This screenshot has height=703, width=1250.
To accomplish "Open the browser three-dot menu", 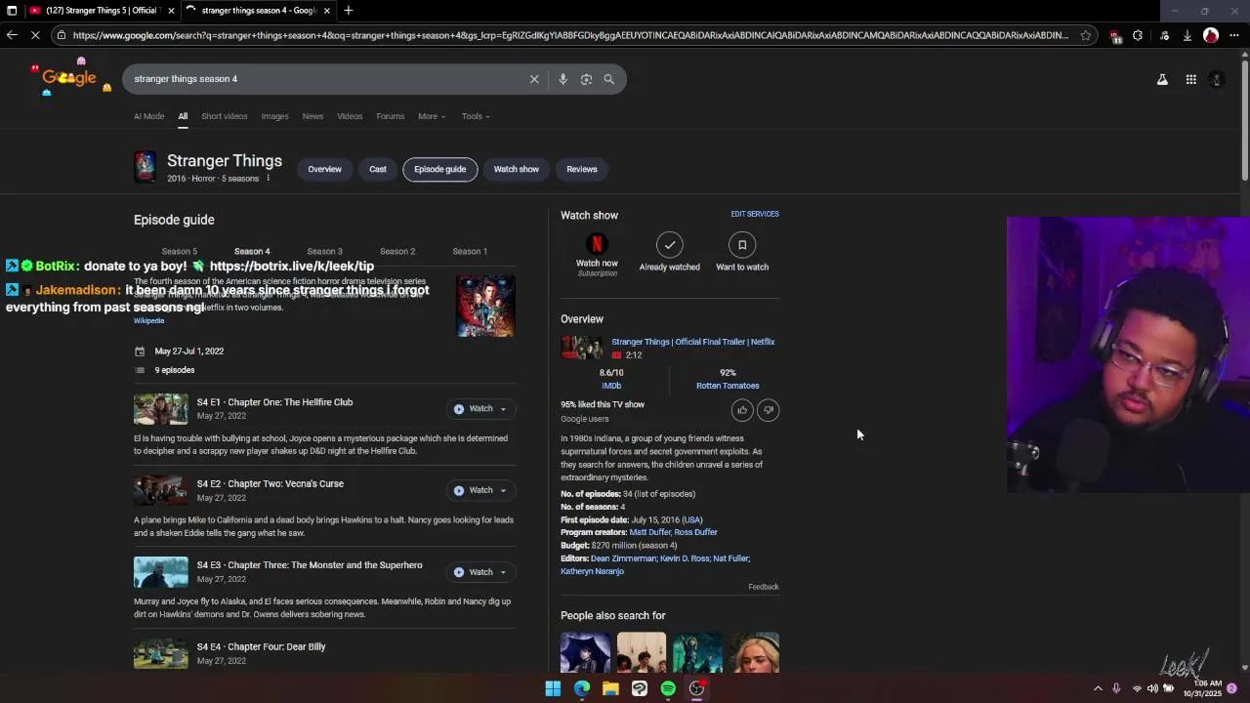I will (x=1234, y=35).
